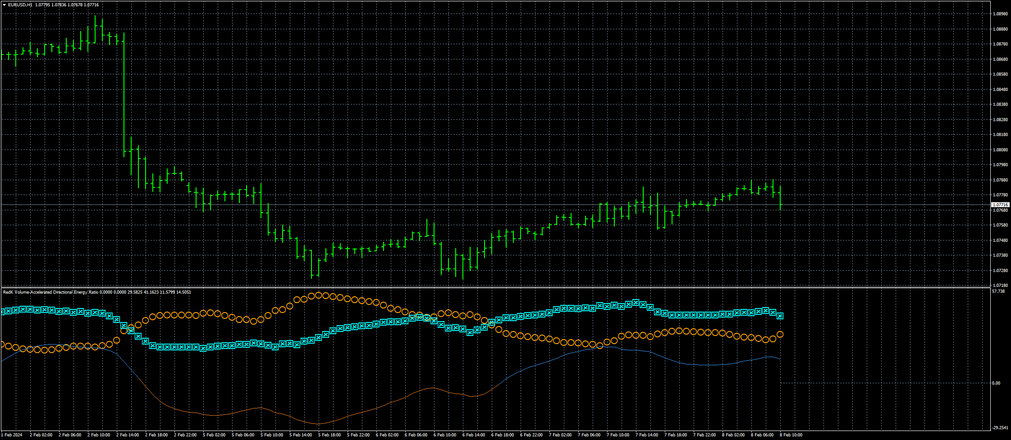Click the 5 Feb 18:00 time label
This screenshot has width=1011, height=440.
coord(329,435)
